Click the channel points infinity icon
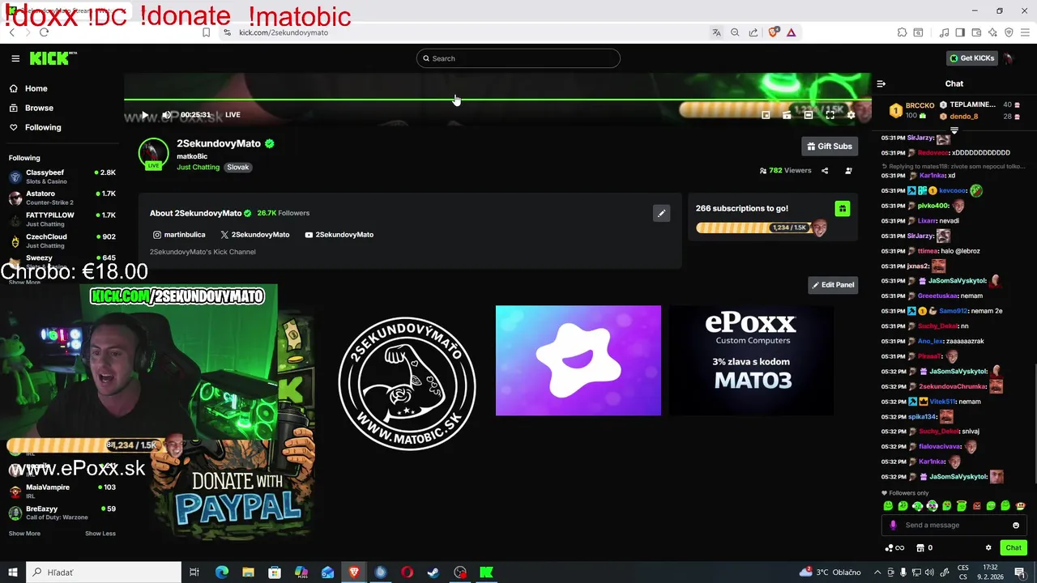 [895, 548]
